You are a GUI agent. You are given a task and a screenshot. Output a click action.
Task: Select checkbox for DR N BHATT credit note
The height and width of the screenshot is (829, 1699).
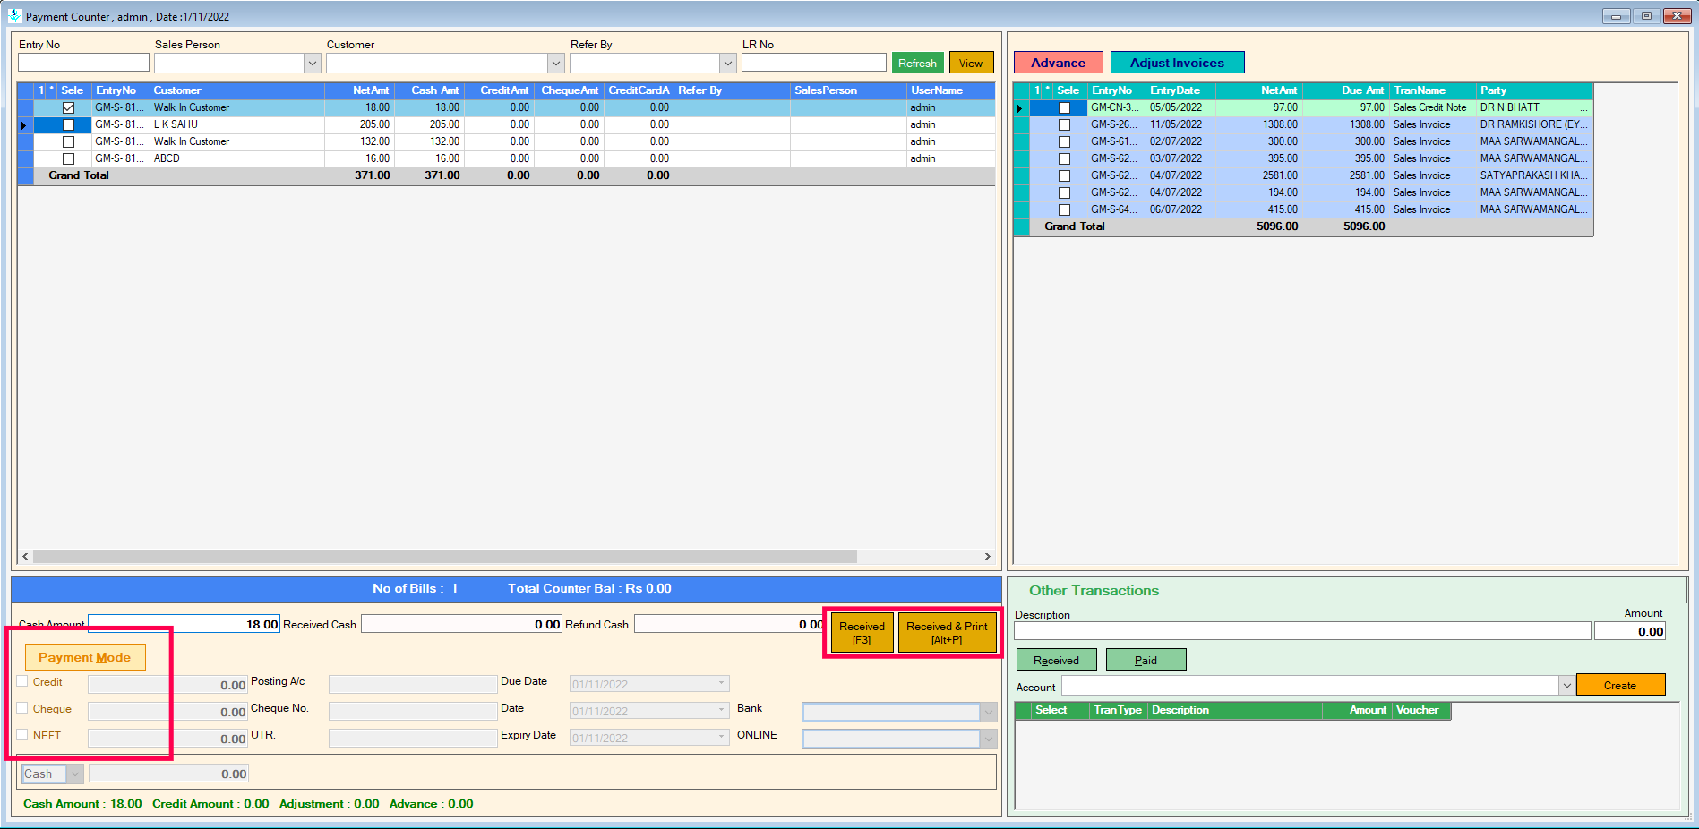click(1064, 107)
